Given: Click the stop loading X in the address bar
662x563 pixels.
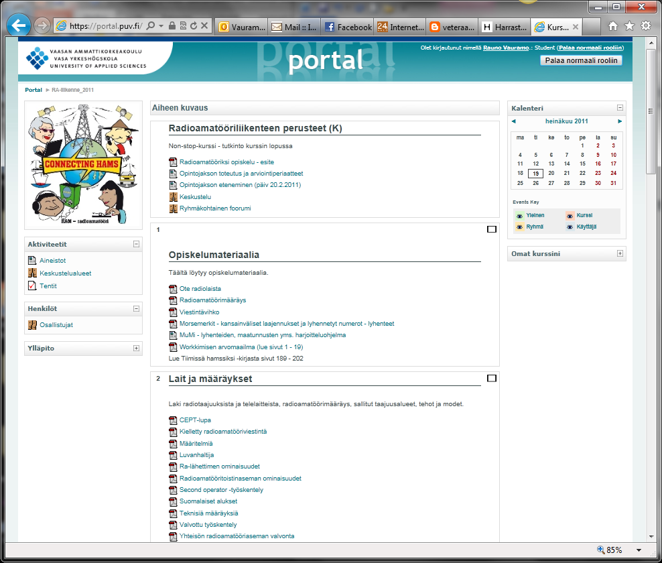Looking at the screenshot, I should 204,25.
